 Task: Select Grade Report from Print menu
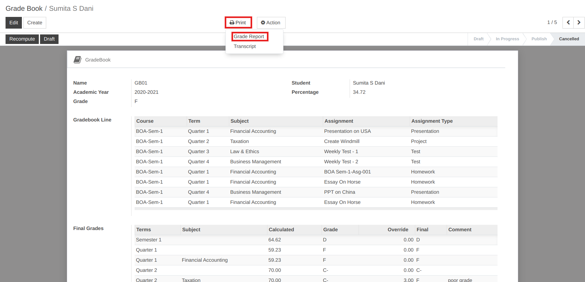click(x=249, y=36)
